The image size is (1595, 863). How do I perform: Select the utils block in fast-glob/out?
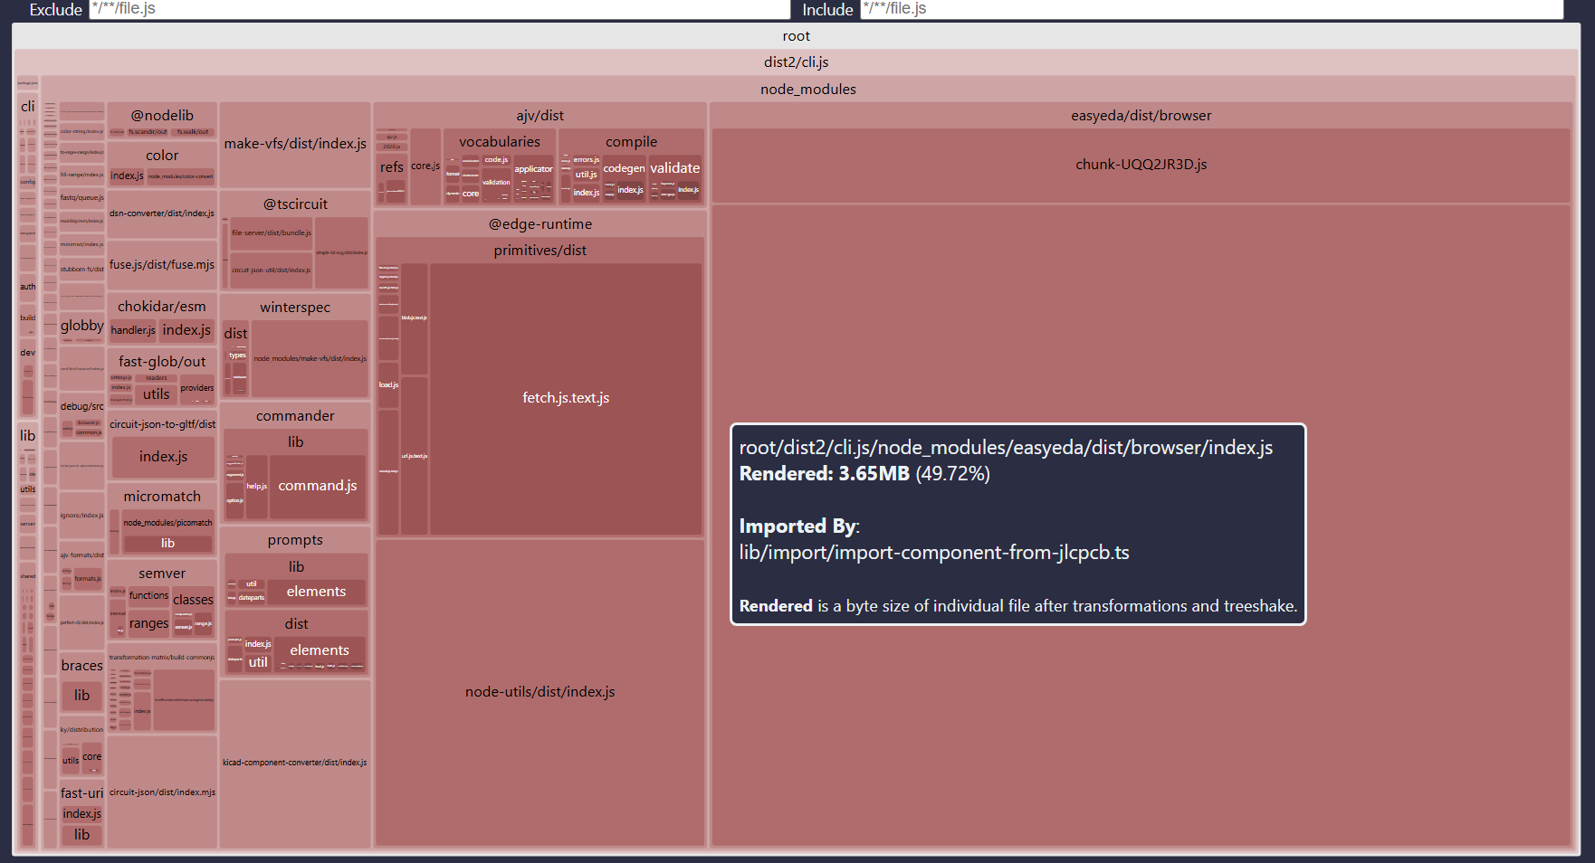point(156,394)
